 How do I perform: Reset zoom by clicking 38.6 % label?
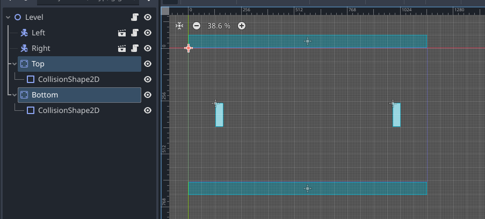[219, 26]
